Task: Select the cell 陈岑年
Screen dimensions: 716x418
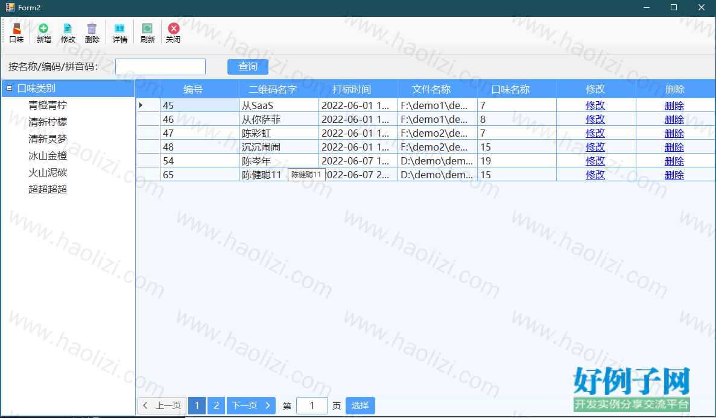Action: tap(279, 161)
